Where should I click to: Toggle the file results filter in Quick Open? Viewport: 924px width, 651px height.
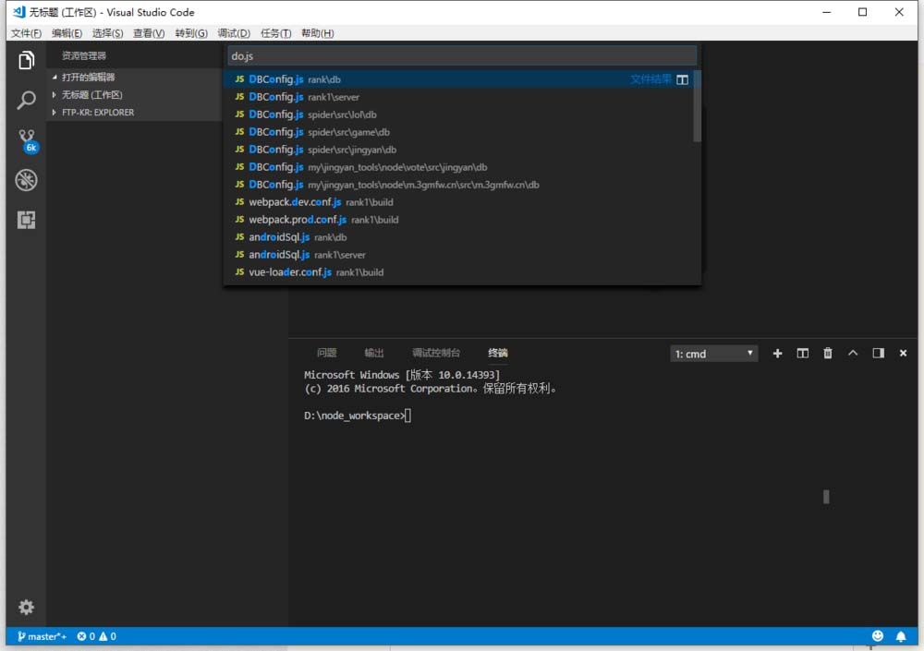(x=682, y=79)
